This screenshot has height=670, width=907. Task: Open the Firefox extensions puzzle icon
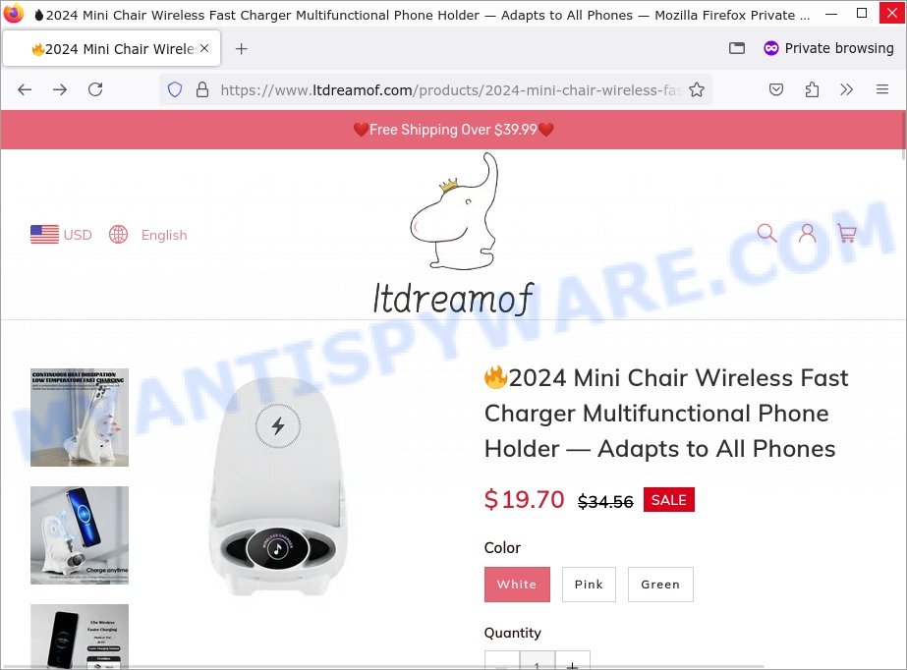coord(812,89)
